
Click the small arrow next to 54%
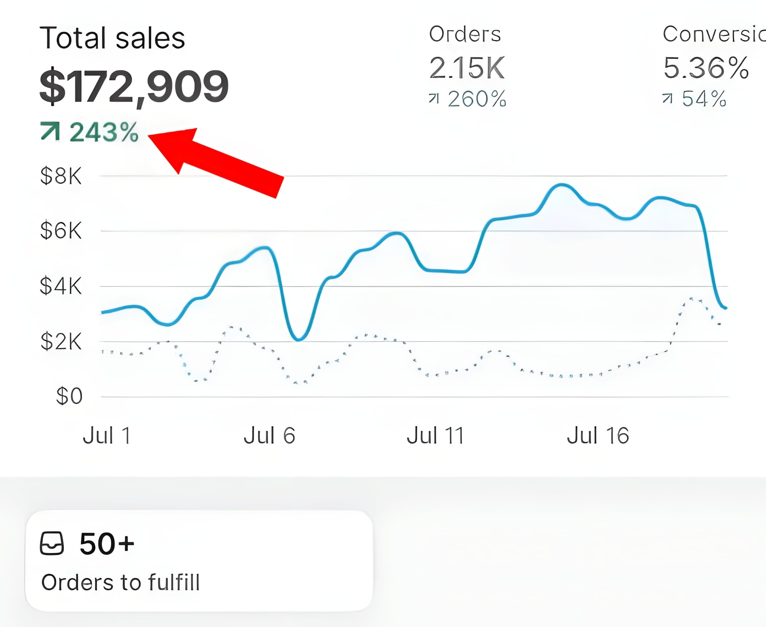point(667,98)
